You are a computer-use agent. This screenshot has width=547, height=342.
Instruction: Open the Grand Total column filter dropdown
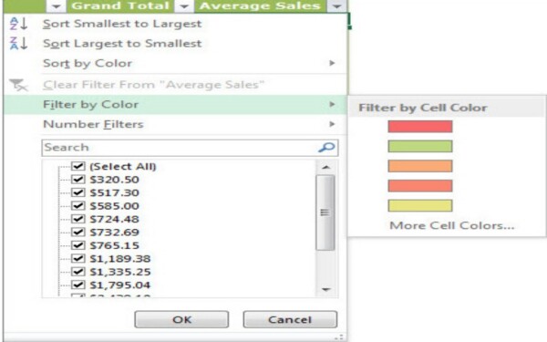click(x=184, y=6)
